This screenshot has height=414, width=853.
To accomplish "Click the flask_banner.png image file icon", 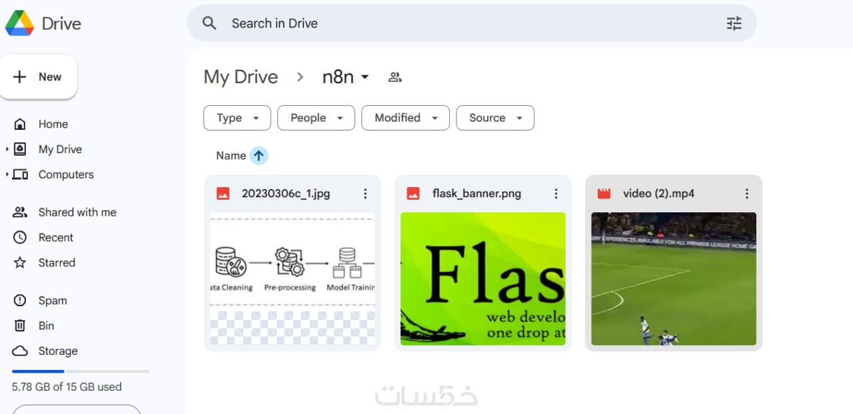I will 414,194.
